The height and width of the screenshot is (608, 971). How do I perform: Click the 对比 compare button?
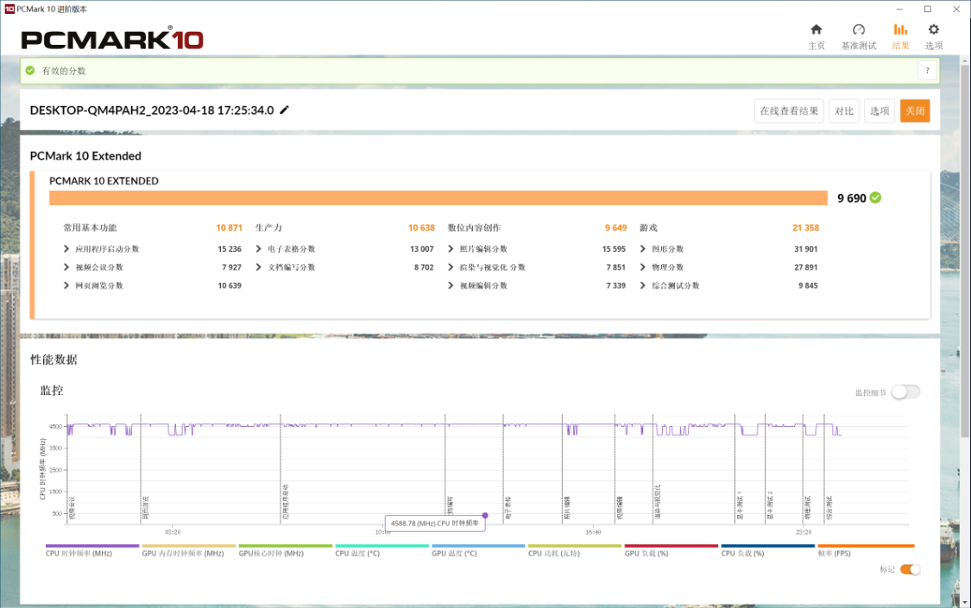coord(843,110)
